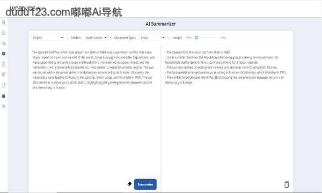Open the Bullet points mode dropdown
Image resolution: width=322 pixels, height=193 pixels.
[x=96, y=38]
